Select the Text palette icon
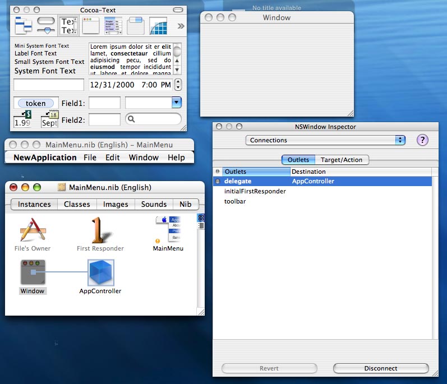The image size is (447, 384). click(68, 26)
